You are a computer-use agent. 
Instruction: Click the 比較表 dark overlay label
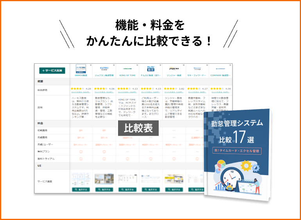pyautogui.click(x=138, y=128)
